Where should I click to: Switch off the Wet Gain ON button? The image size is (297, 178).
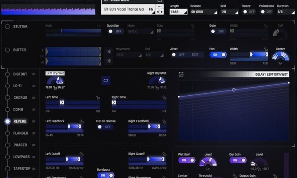click(x=187, y=160)
